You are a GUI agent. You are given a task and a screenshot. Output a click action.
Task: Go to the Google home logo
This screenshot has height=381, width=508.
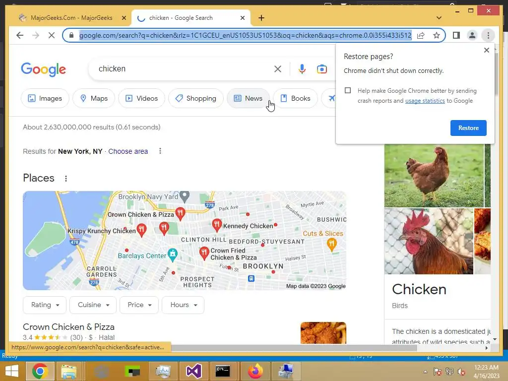[x=44, y=69]
